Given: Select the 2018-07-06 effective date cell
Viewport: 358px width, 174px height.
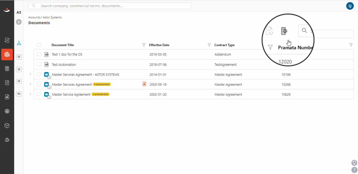Looking at the screenshot, I should [158, 64].
